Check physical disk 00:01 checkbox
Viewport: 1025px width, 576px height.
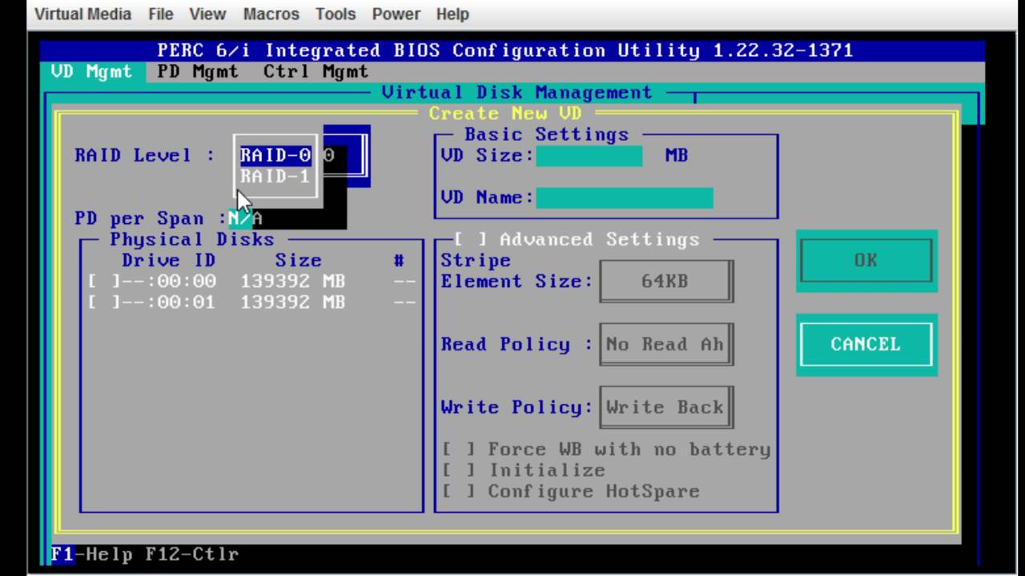104,302
